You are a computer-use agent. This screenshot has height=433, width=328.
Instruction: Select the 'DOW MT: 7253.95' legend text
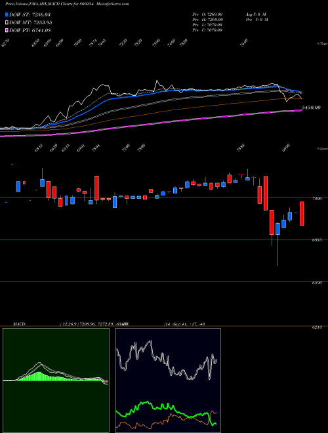pos(31,23)
